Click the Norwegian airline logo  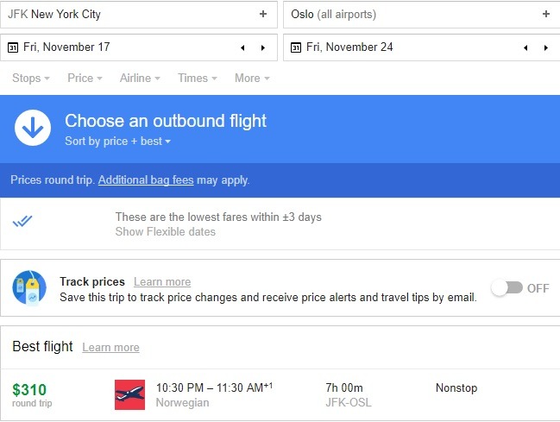pos(129,394)
